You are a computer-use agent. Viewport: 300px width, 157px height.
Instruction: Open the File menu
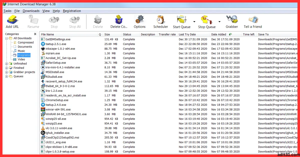17,11
